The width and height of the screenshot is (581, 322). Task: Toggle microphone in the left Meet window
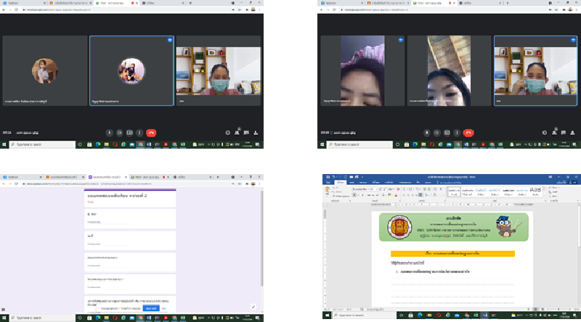click(109, 133)
